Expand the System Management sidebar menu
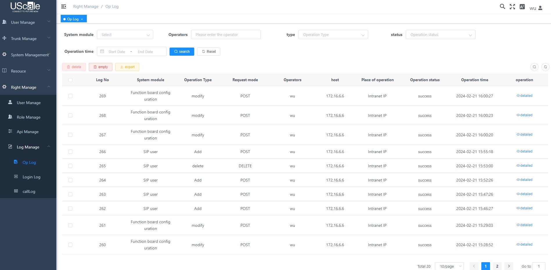Viewport: 551px width, 270px height. pyautogui.click(x=28, y=55)
